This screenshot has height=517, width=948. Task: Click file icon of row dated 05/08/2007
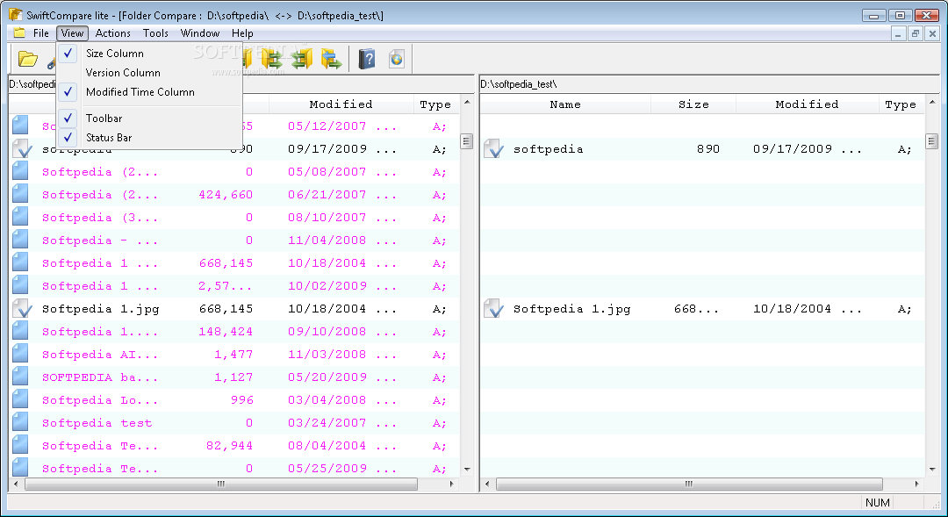(x=20, y=172)
